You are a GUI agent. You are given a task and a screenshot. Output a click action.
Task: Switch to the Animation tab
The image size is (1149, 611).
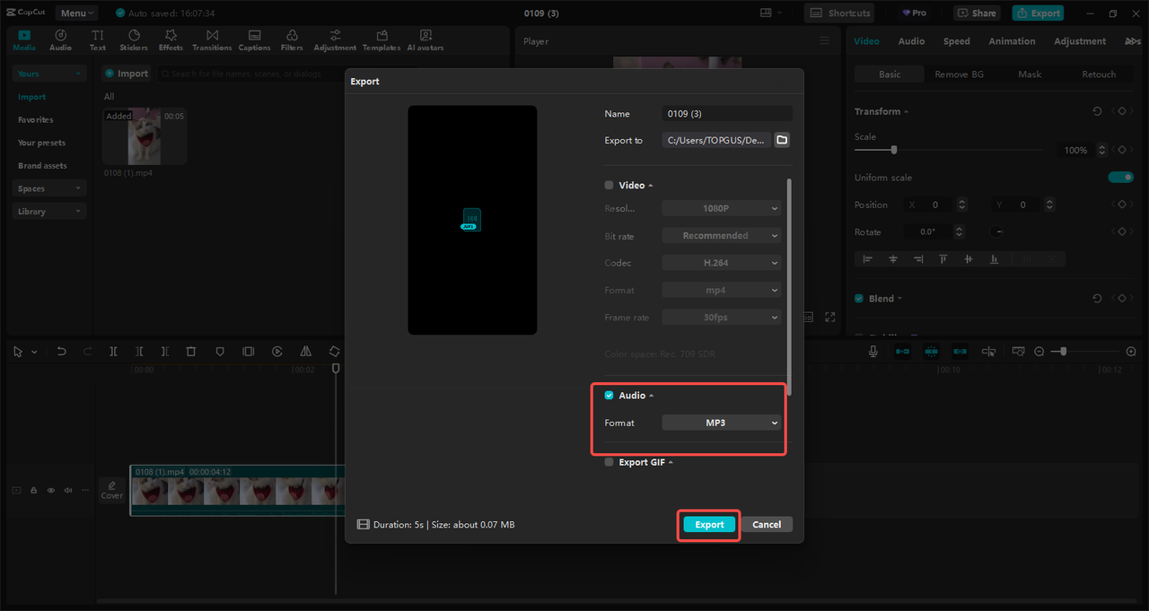coord(1012,41)
